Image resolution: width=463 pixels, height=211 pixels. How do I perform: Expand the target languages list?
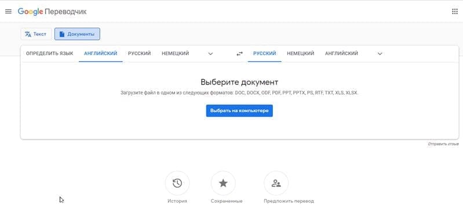click(380, 54)
